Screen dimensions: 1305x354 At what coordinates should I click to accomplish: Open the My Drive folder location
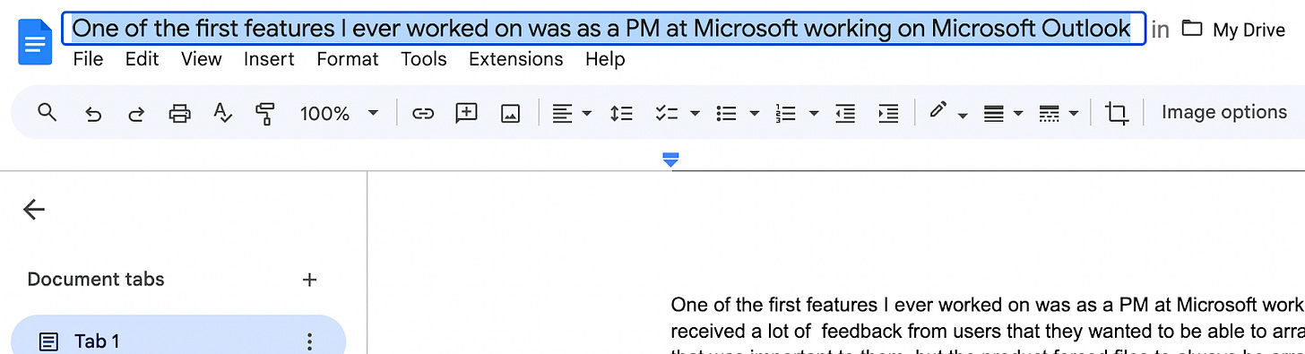click(1233, 30)
